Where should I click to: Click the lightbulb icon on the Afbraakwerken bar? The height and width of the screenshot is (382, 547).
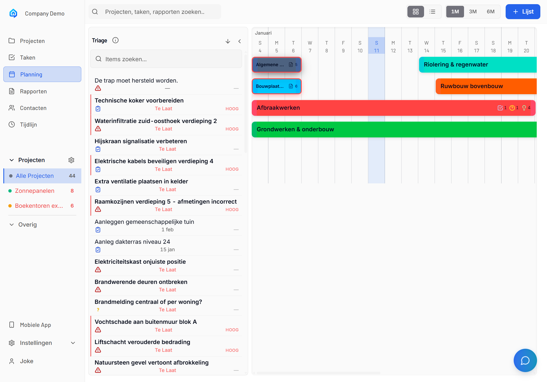pos(524,108)
